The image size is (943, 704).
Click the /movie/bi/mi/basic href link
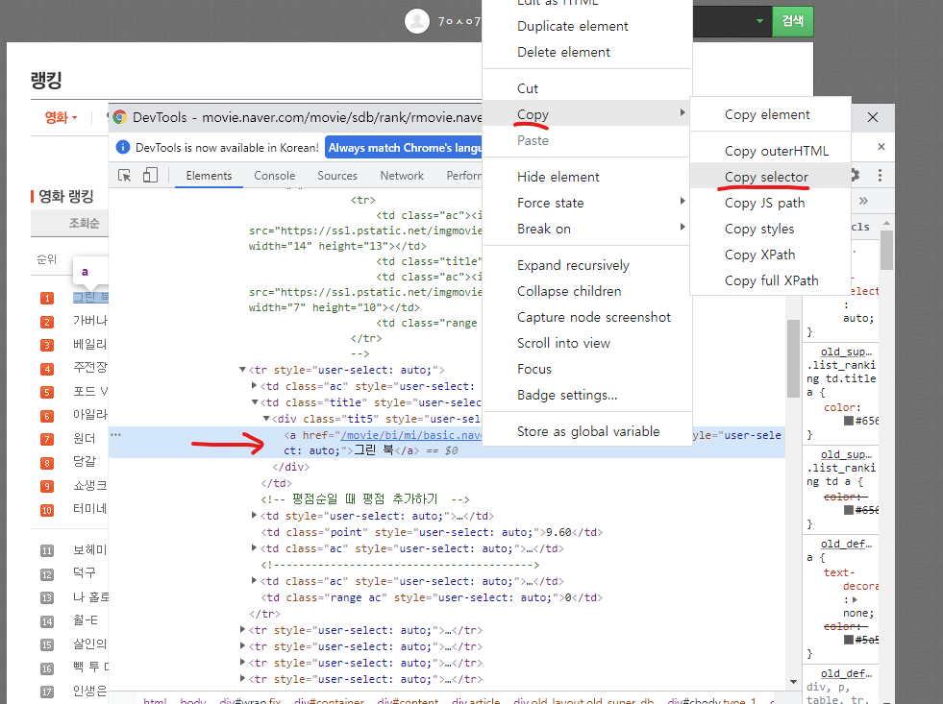point(410,435)
